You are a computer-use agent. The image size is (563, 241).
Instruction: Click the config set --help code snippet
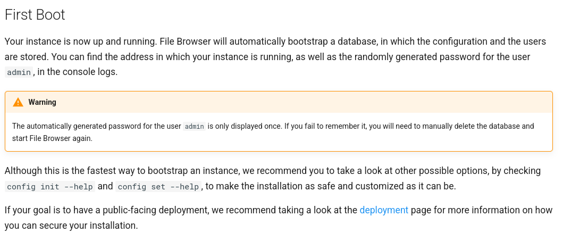[158, 187]
